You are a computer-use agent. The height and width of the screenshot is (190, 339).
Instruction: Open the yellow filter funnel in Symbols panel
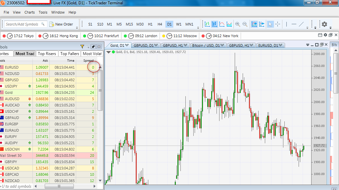(82, 46)
